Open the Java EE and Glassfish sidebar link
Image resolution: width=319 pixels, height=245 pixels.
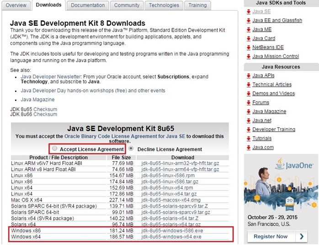pyautogui.click(x=277, y=21)
